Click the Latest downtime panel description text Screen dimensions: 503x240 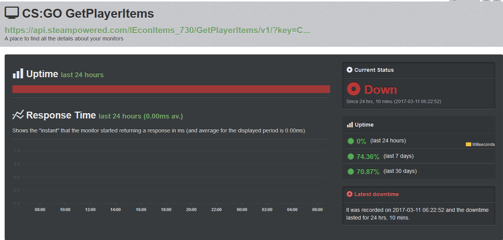(x=417, y=214)
